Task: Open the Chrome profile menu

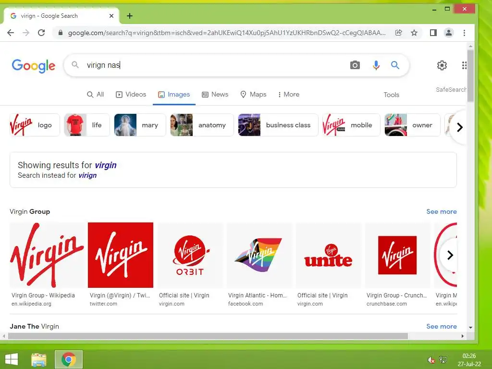Action: coord(449,33)
